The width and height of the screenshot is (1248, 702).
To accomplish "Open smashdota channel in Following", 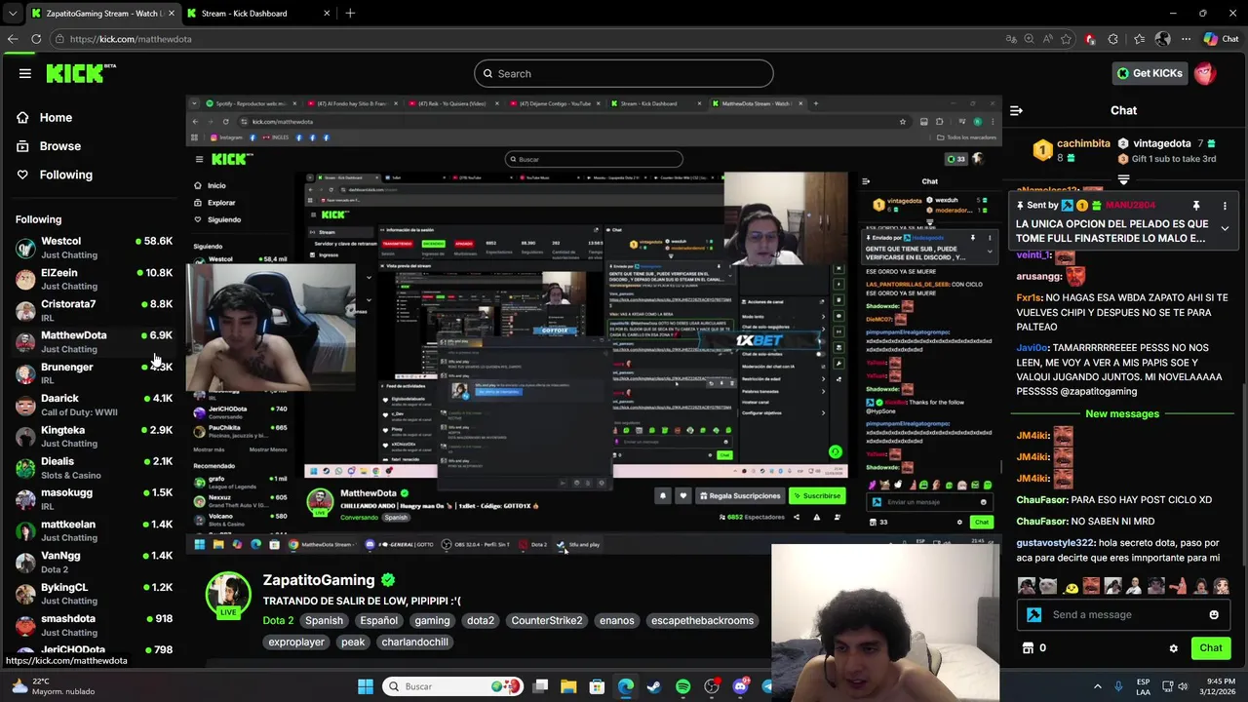I will (x=94, y=625).
